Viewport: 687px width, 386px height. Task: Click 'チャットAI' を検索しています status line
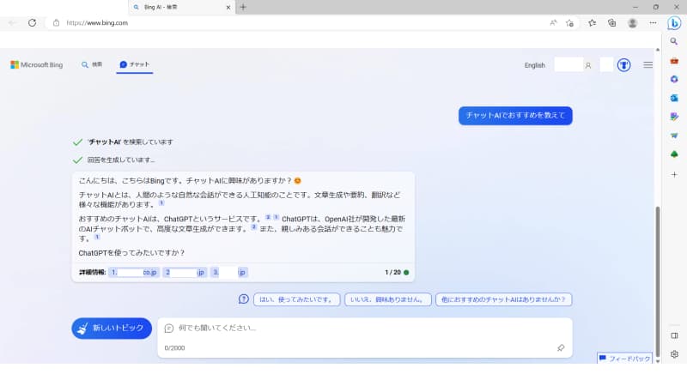tap(131, 142)
